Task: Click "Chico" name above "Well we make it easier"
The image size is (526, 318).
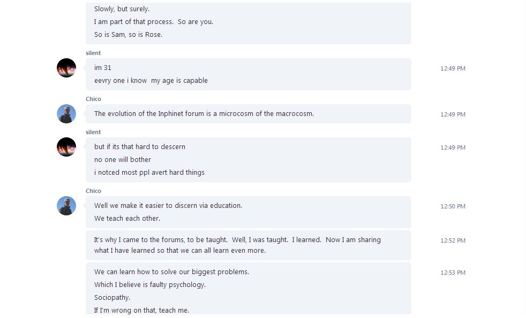Action: click(93, 191)
